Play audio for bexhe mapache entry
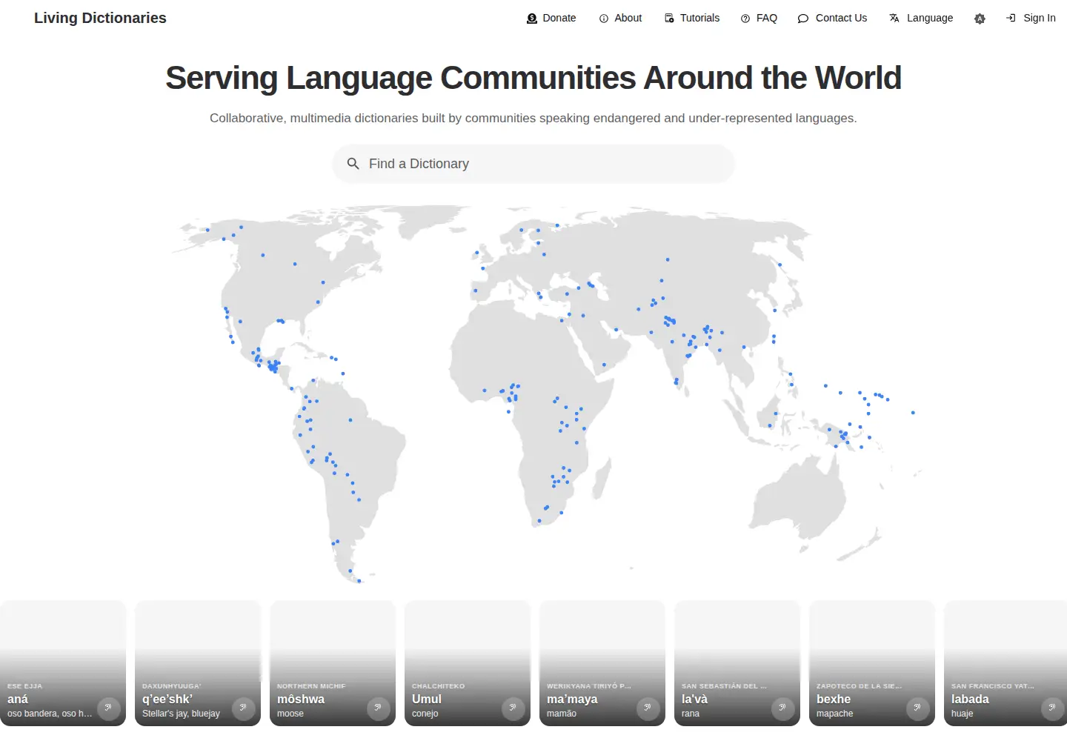Screen dimensions: 1067x741 click(x=917, y=709)
